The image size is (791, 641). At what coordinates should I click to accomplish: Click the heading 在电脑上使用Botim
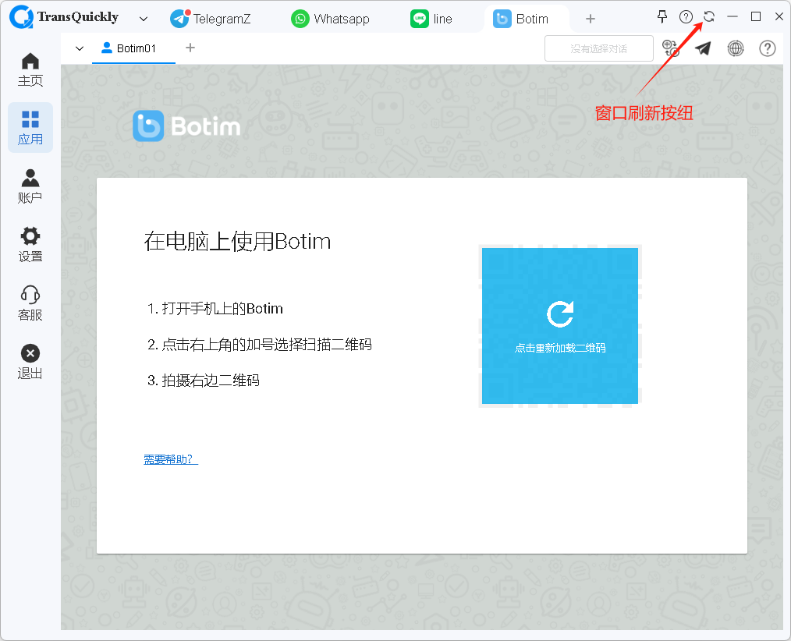pyautogui.click(x=237, y=241)
